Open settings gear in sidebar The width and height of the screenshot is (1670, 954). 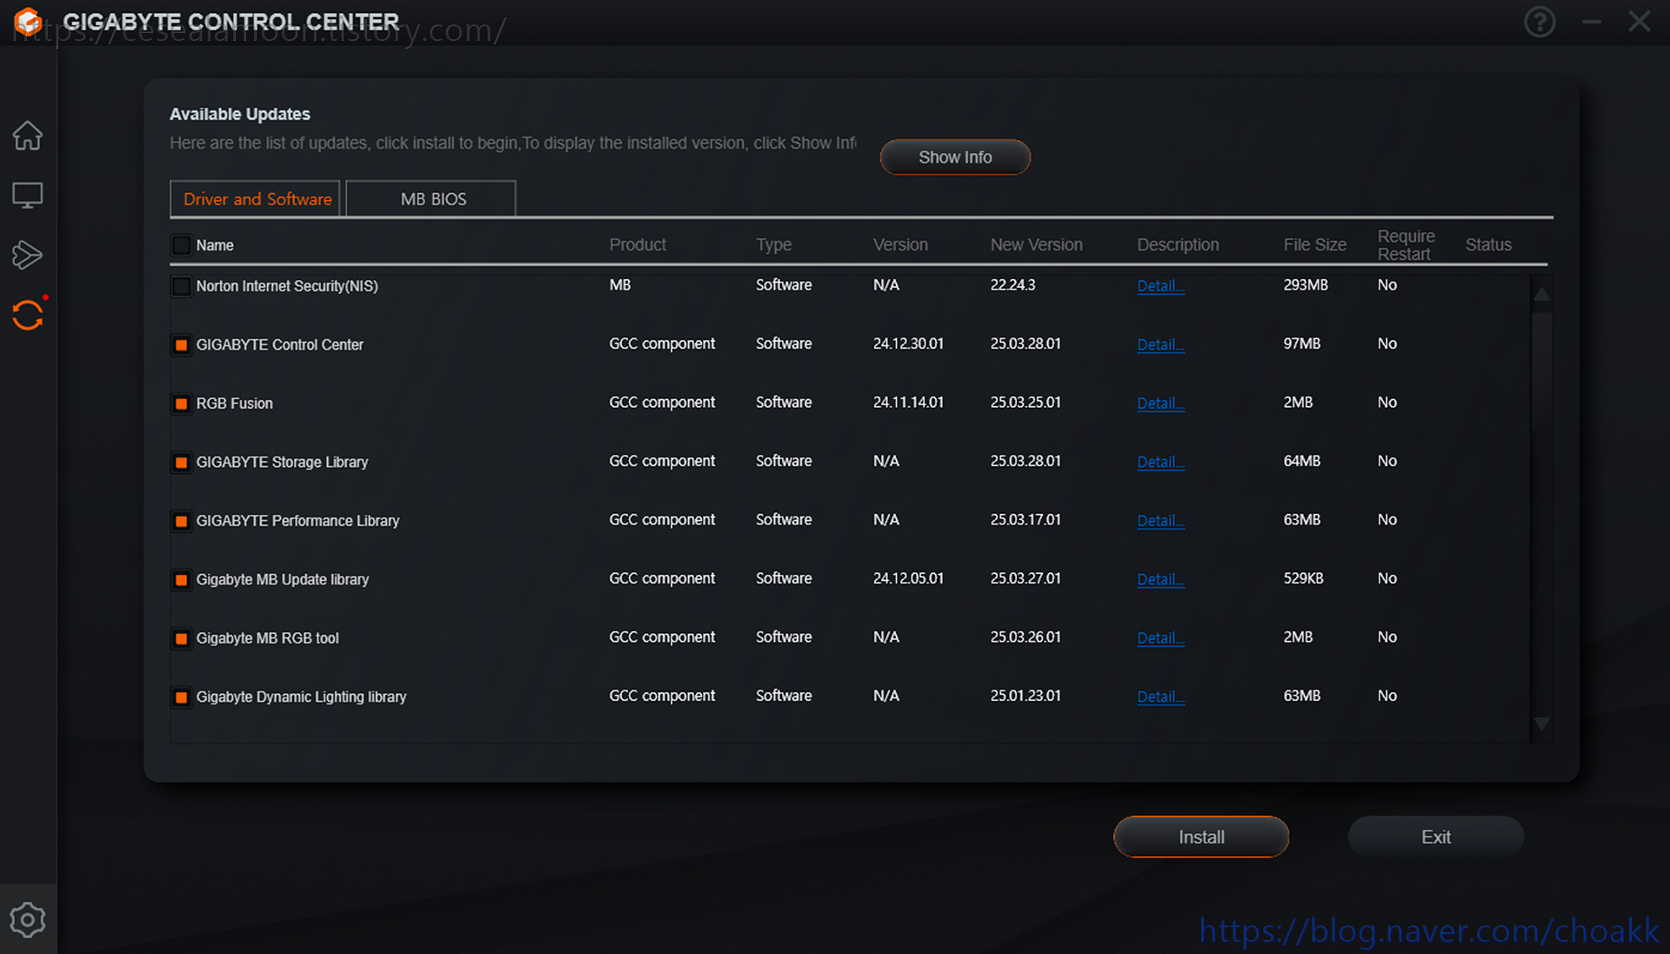pyautogui.click(x=27, y=919)
